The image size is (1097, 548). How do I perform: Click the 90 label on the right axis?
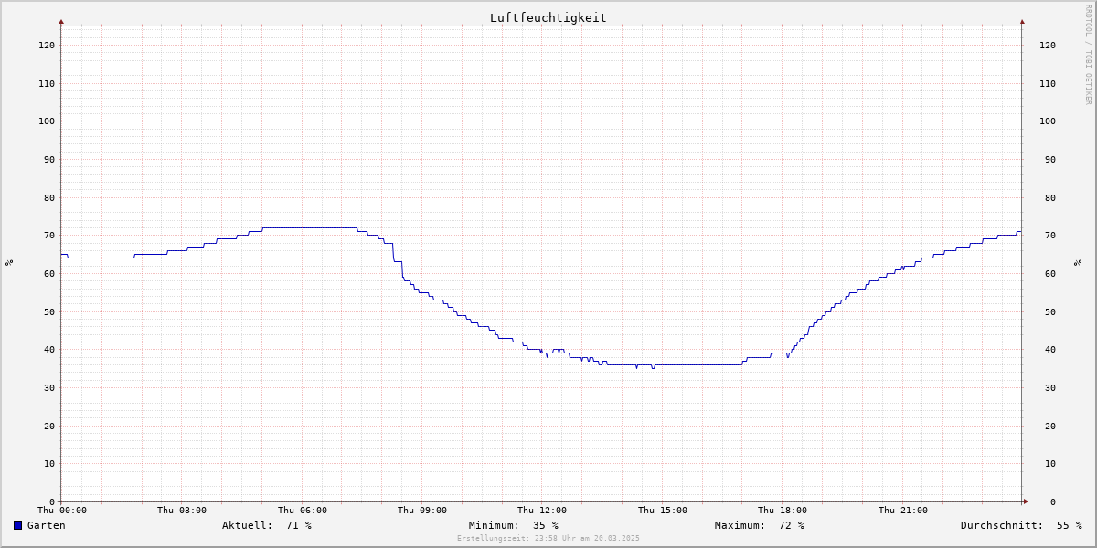tap(1050, 159)
